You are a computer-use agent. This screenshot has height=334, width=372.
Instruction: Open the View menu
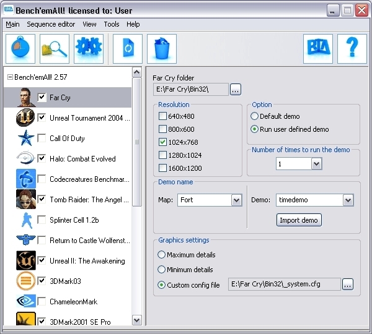(89, 24)
